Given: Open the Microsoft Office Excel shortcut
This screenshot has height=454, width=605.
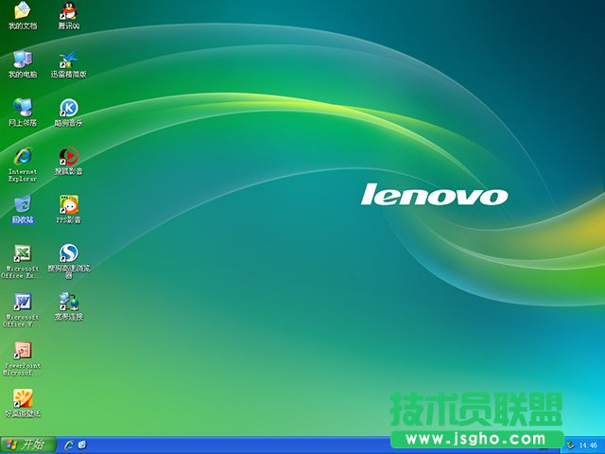Looking at the screenshot, I should pyautogui.click(x=23, y=253).
